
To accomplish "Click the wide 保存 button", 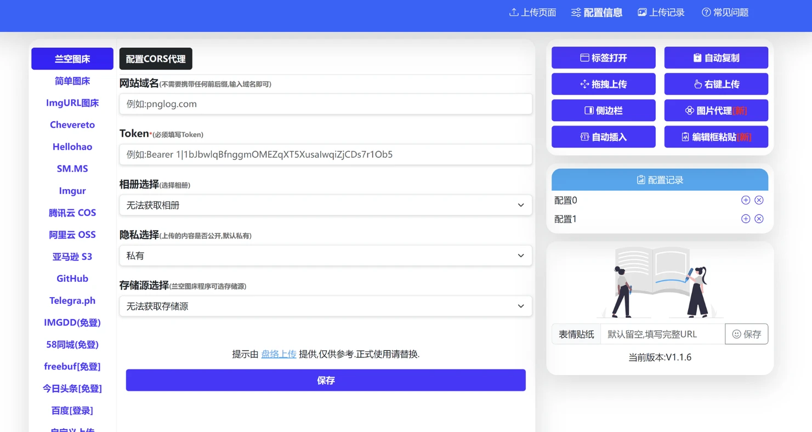I will point(326,380).
